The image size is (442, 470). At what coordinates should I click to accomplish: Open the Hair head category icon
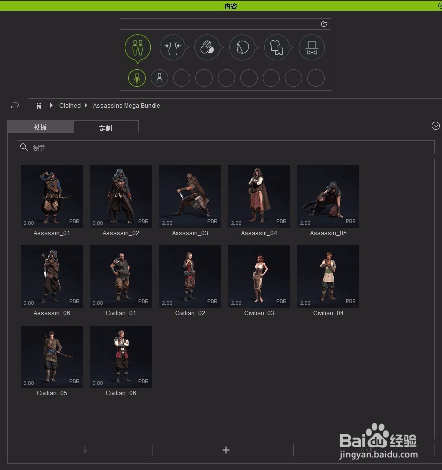click(x=242, y=47)
